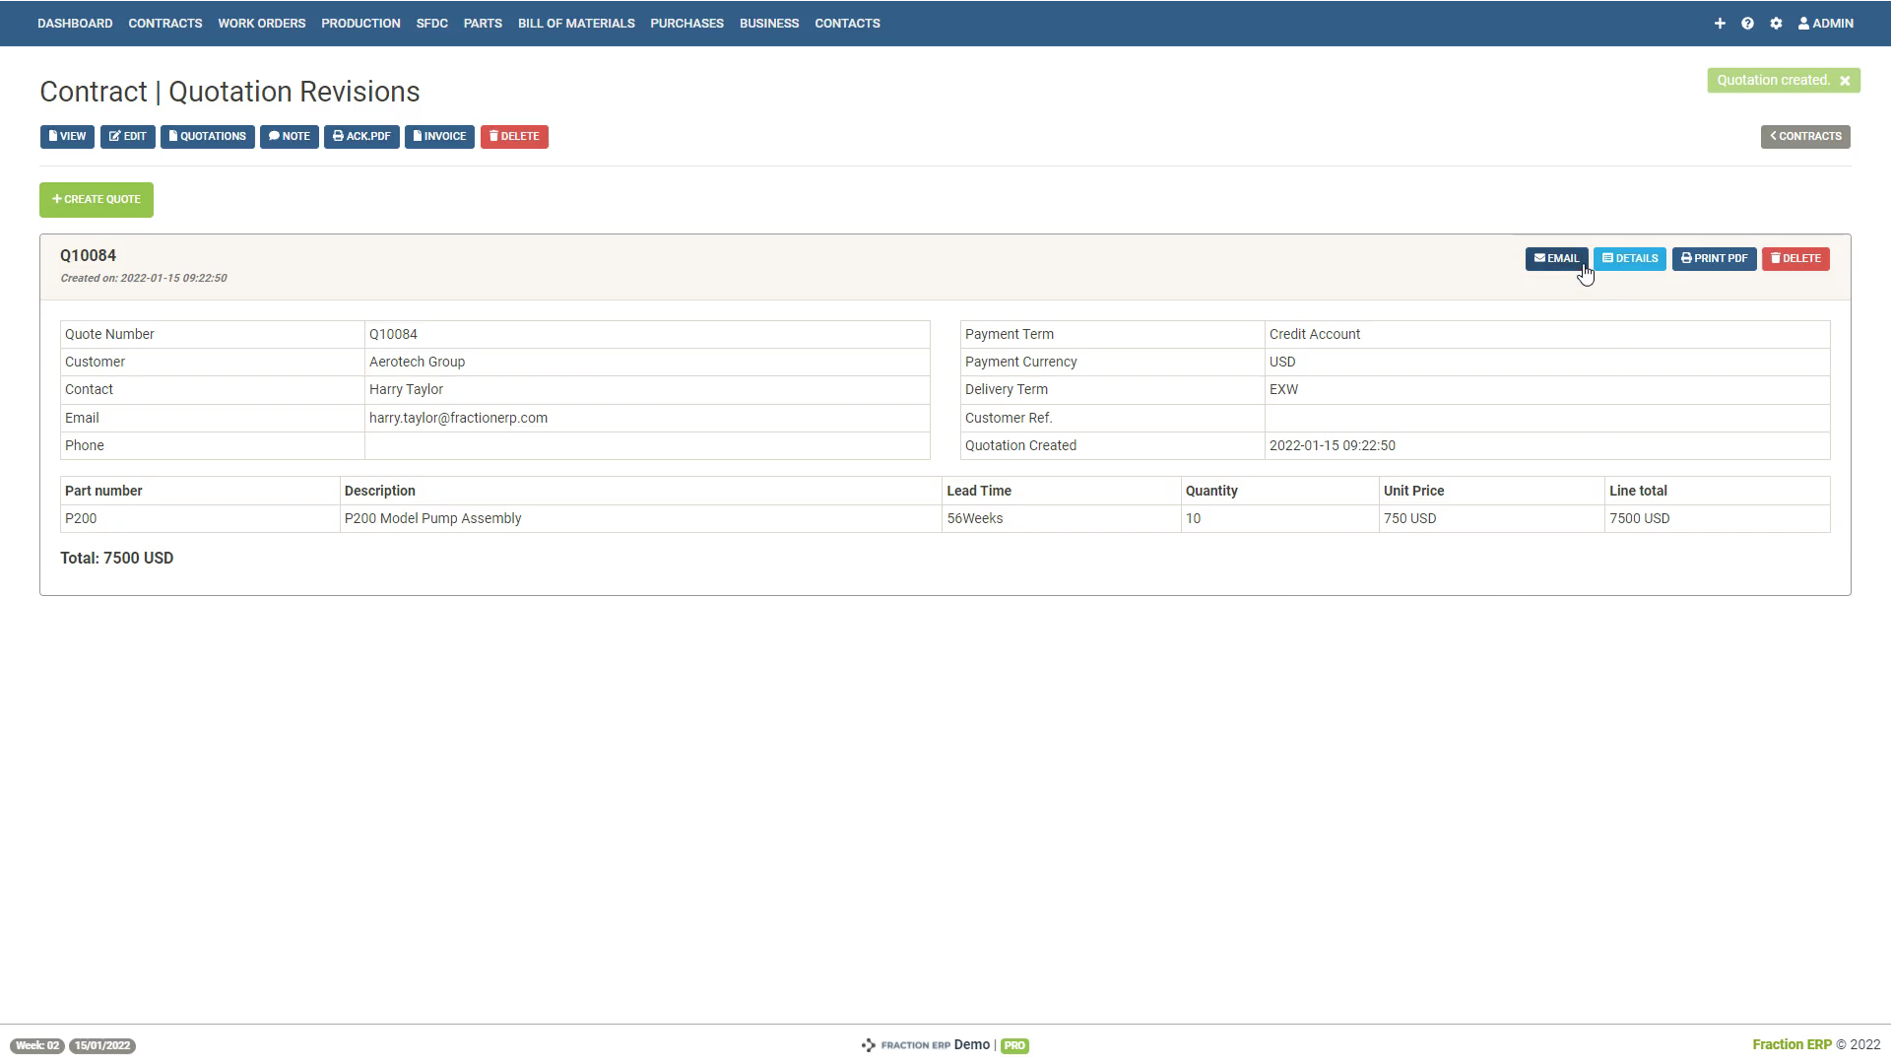Email quotation Q10084
This screenshot has height=1064, width=1891.
pos(1556,258)
